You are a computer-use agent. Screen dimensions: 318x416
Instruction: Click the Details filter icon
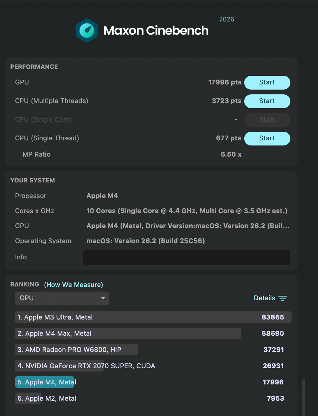point(282,298)
